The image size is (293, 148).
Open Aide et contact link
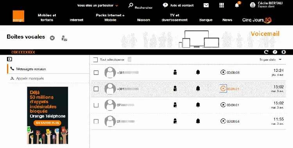(182, 5)
